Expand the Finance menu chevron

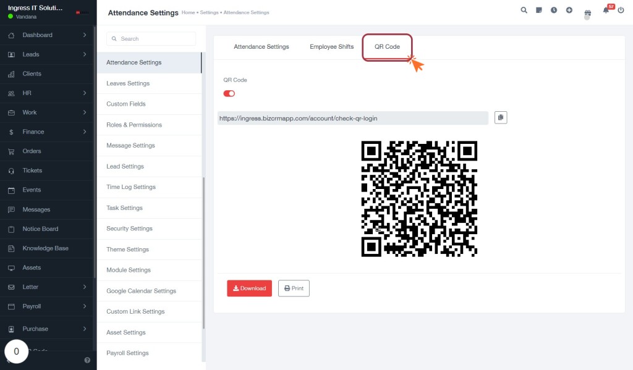pos(84,132)
